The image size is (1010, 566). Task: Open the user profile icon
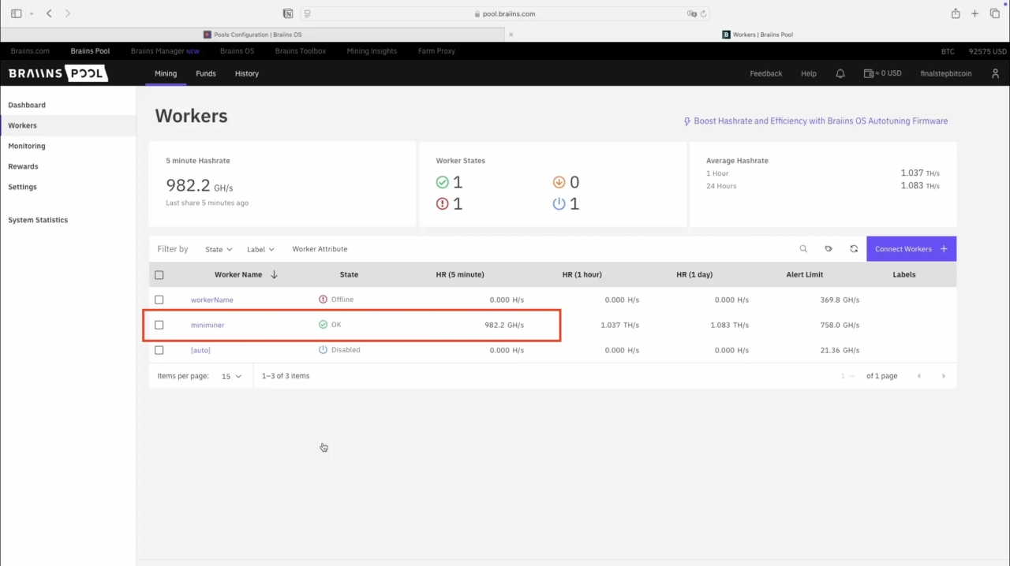point(995,73)
